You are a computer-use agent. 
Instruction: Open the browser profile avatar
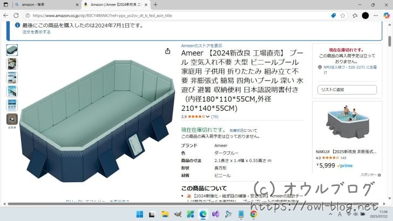(x=365, y=16)
